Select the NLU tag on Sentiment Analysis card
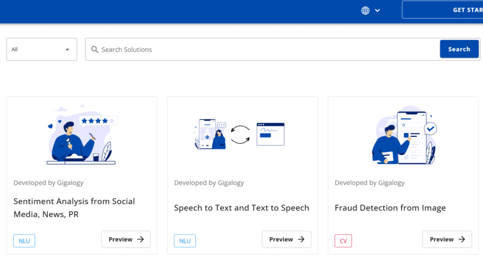The width and height of the screenshot is (483, 271). tap(24, 241)
